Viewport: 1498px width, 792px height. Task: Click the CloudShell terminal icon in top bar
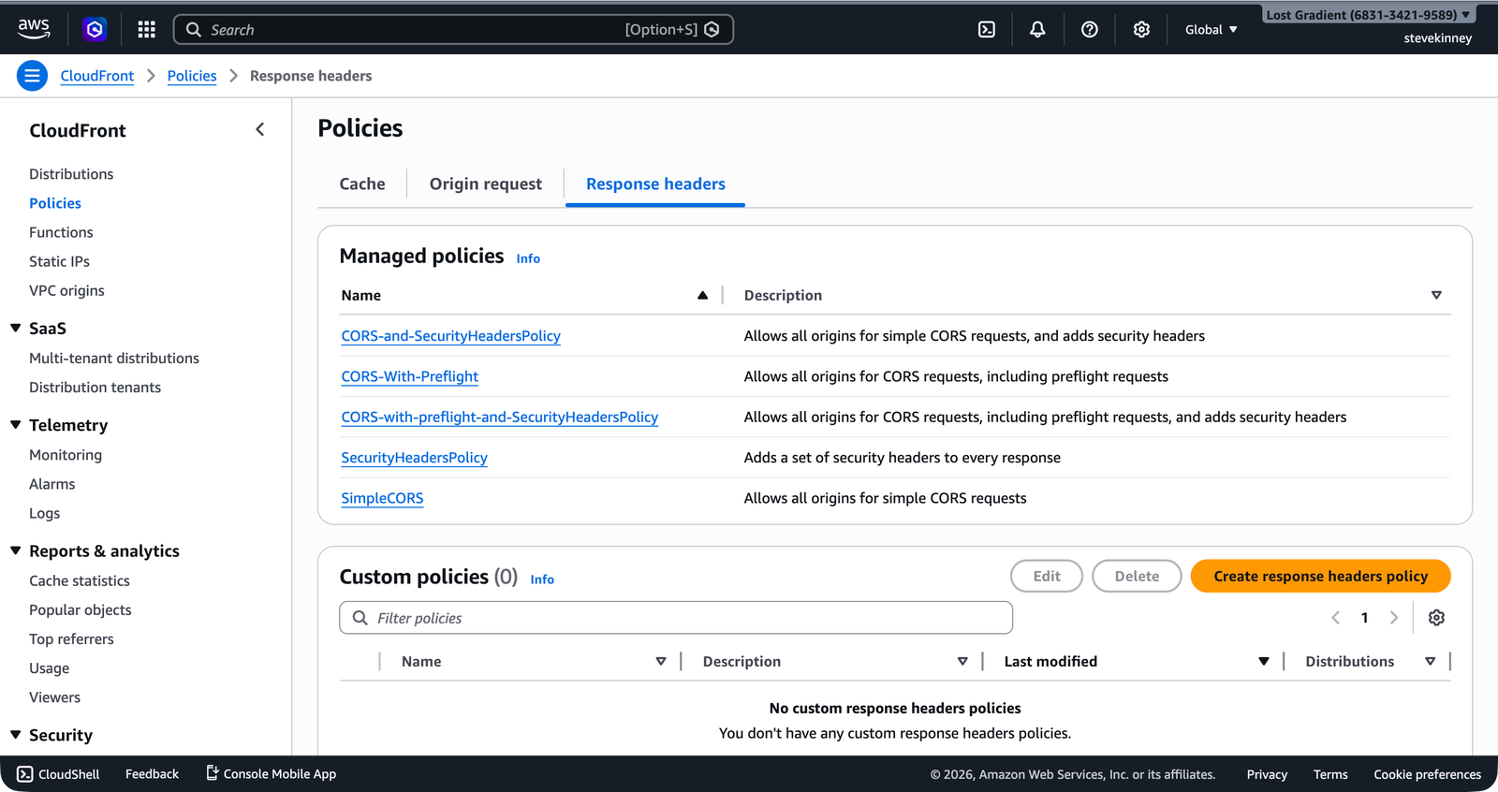tap(987, 30)
